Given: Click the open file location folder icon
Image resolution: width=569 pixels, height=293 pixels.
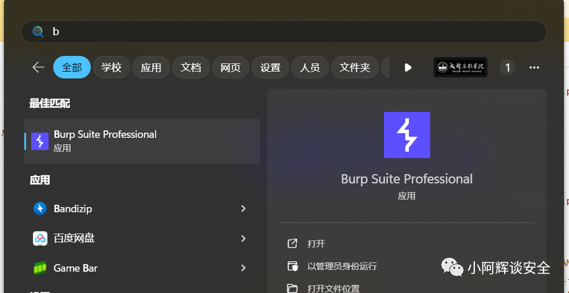Looking at the screenshot, I should [292, 288].
